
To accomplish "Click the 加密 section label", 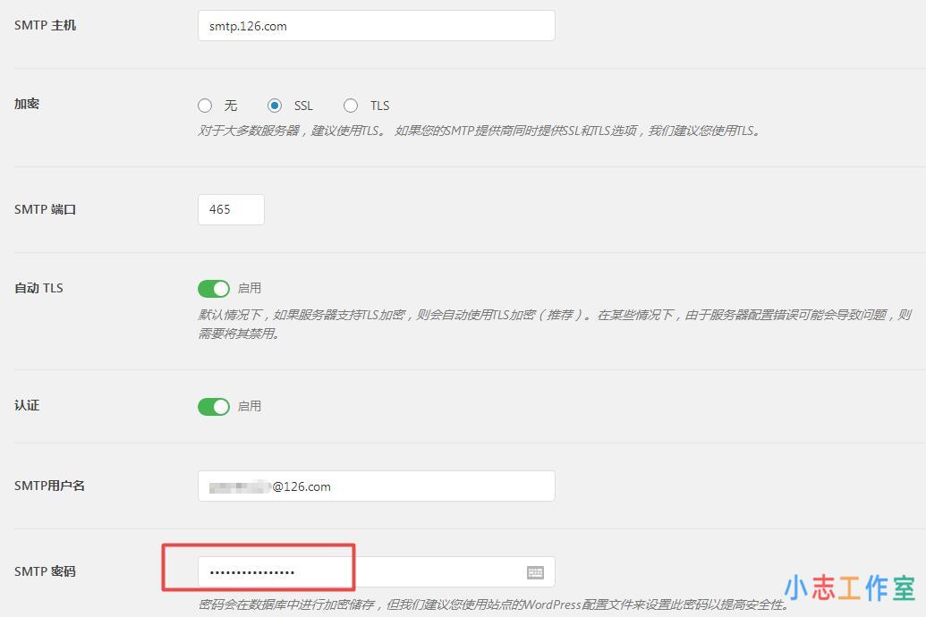I will pyautogui.click(x=27, y=105).
